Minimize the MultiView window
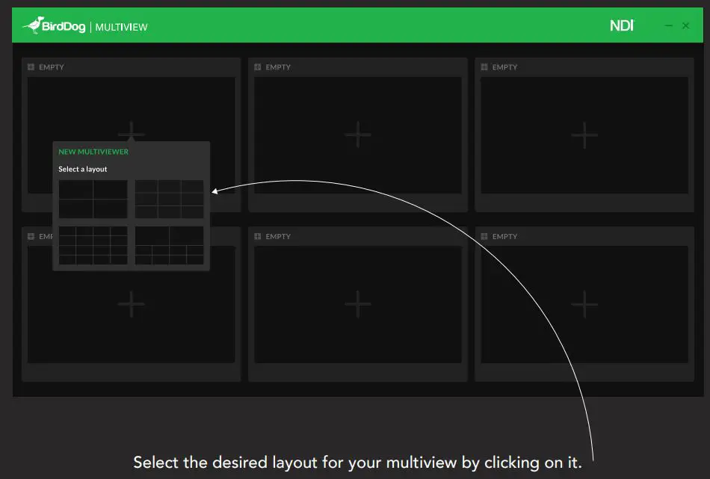The image size is (710, 479). coord(669,25)
